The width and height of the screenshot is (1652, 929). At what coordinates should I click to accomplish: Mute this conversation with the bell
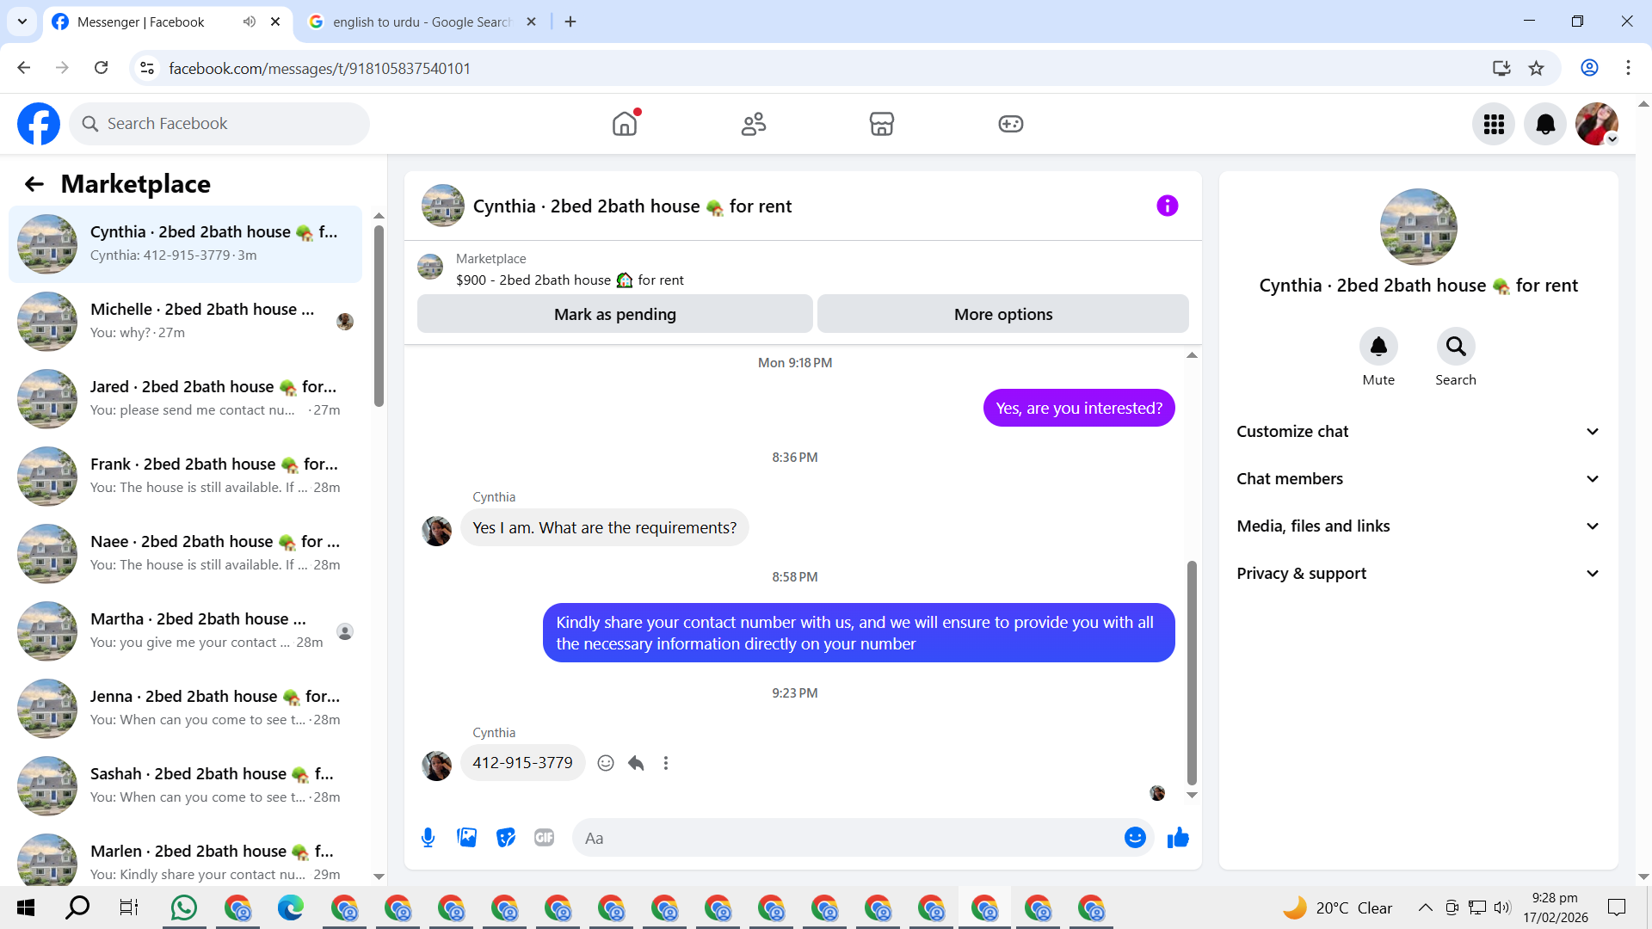(x=1378, y=347)
